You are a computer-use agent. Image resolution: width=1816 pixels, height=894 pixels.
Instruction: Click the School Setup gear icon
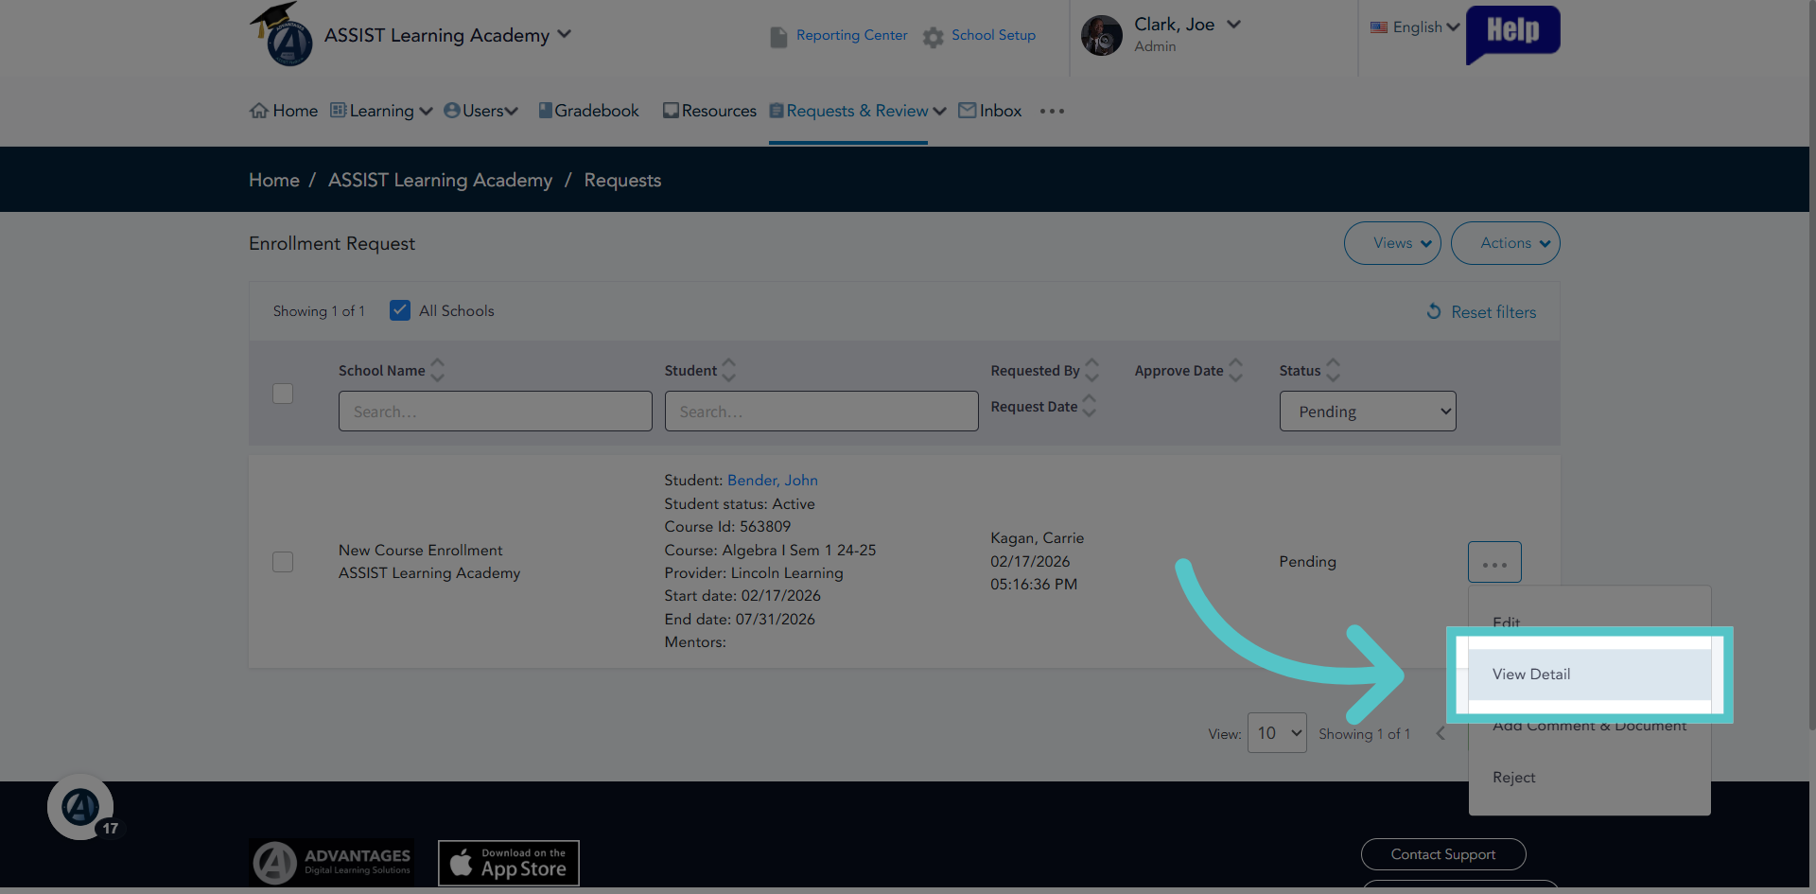[934, 37]
